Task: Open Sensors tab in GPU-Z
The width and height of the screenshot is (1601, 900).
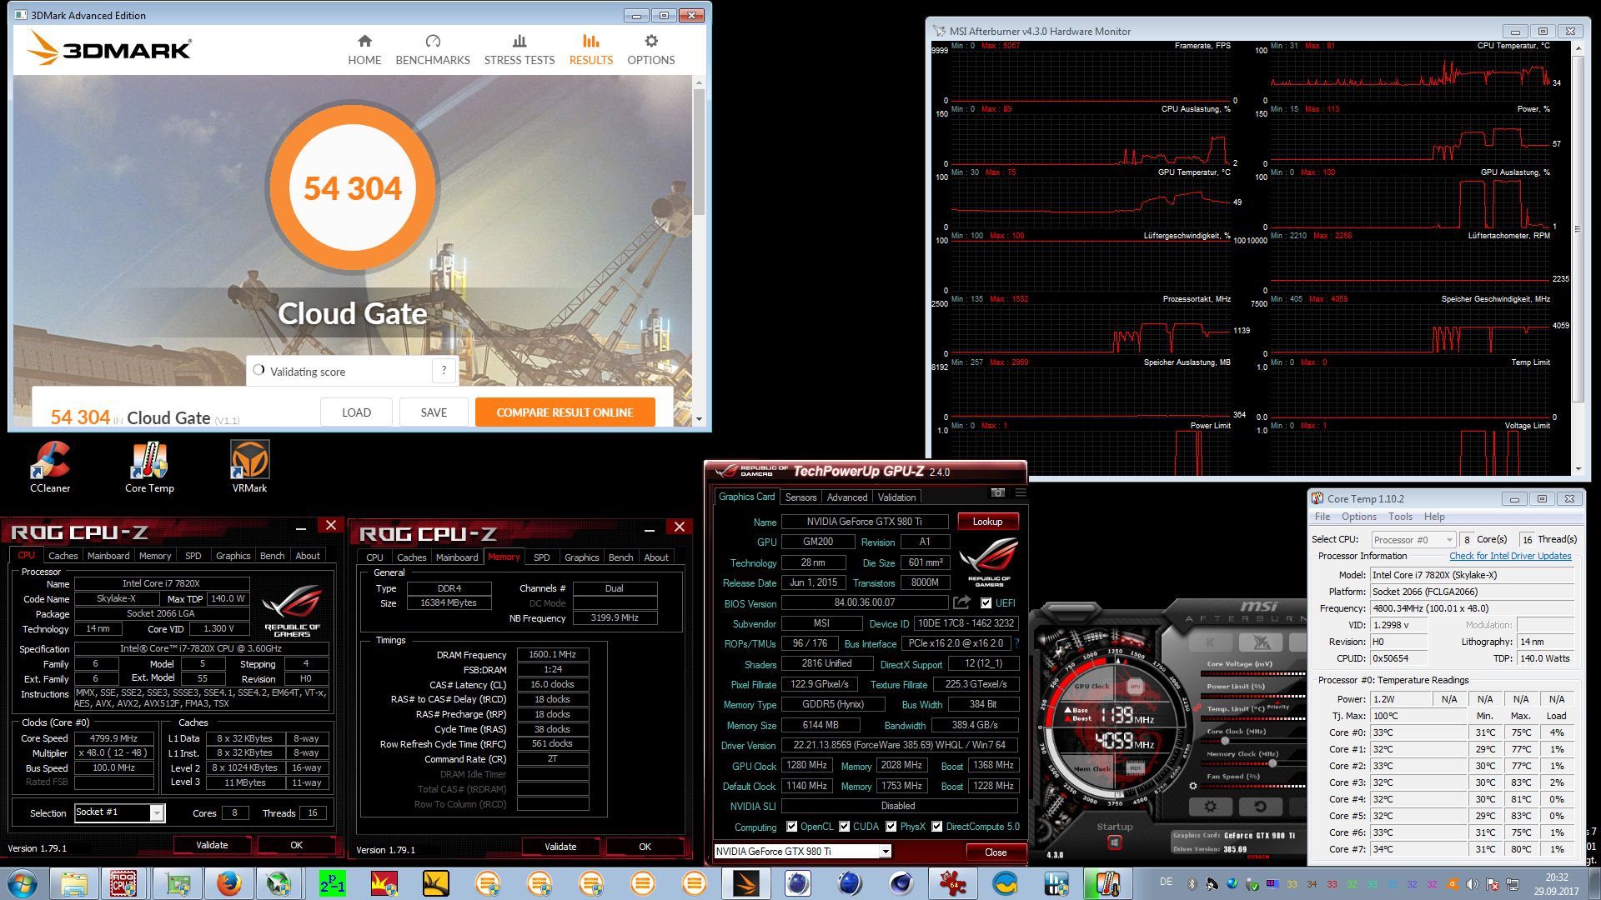Action: pos(800,497)
